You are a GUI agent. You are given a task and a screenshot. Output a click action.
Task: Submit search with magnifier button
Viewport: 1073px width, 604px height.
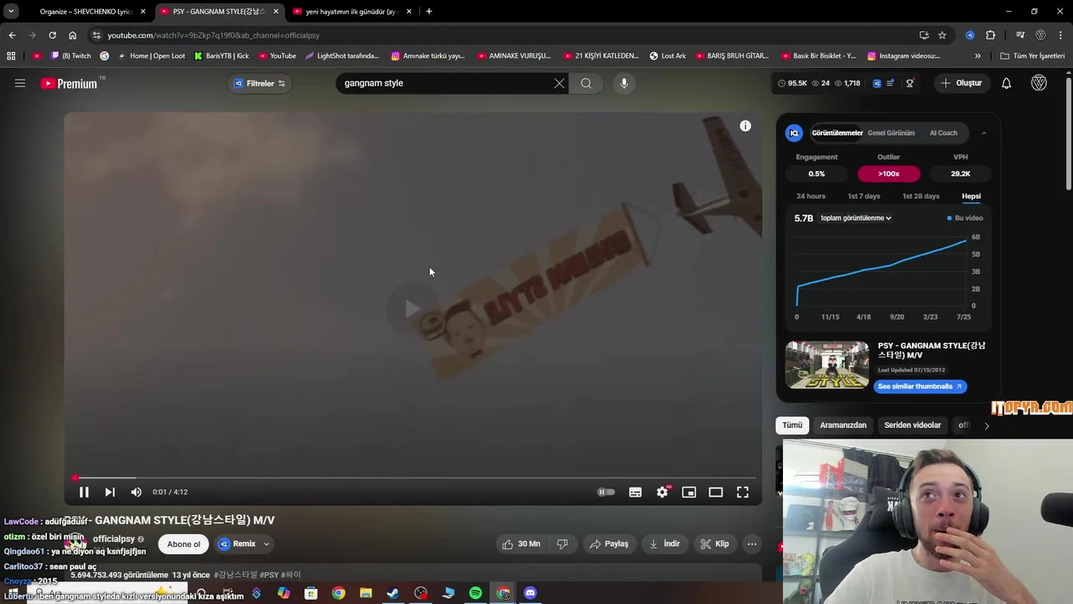586,83
